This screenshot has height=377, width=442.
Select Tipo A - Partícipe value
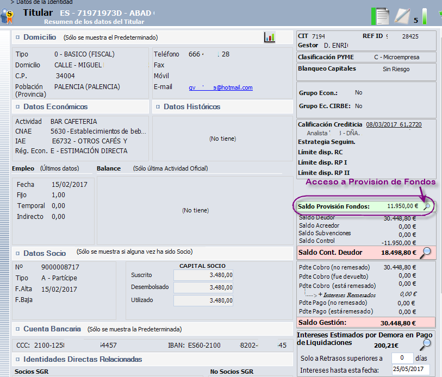pyautogui.click(x=59, y=278)
